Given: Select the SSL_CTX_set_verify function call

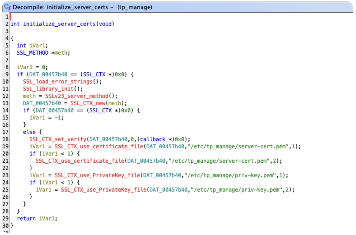Looking at the screenshot, I should tap(58, 139).
